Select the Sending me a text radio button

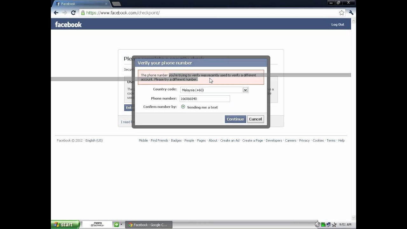point(183,107)
